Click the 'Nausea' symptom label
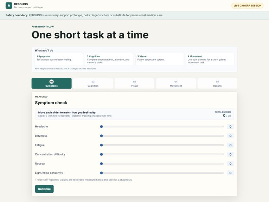 (40, 164)
